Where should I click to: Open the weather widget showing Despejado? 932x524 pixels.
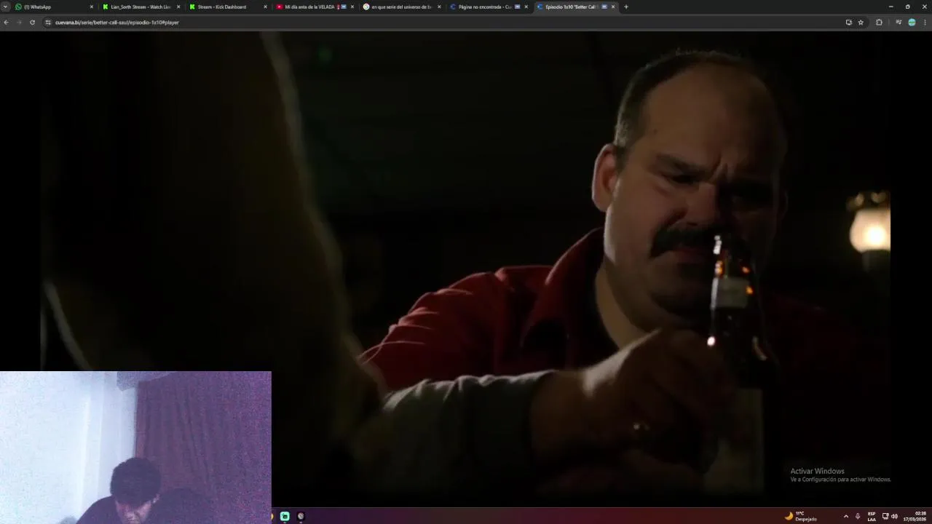(x=800, y=516)
